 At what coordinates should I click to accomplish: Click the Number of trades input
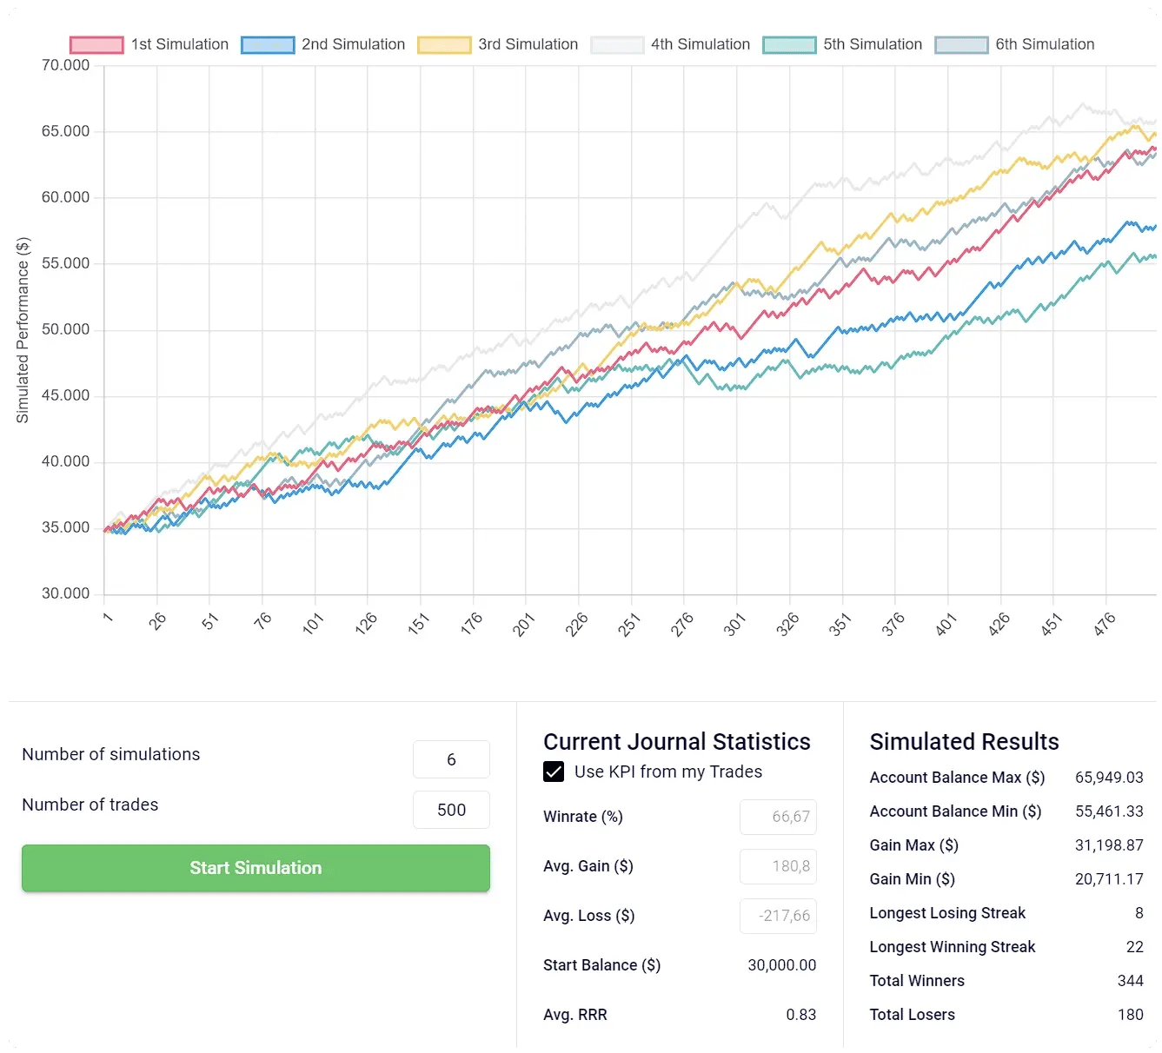coord(451,810)
